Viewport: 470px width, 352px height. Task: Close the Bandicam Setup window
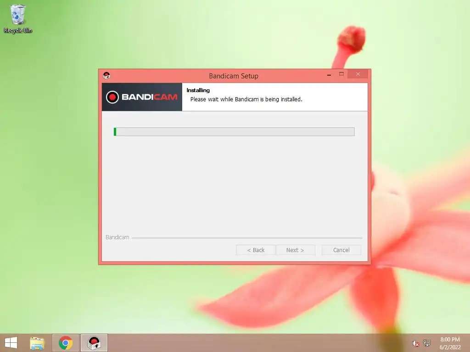[358, 74]
